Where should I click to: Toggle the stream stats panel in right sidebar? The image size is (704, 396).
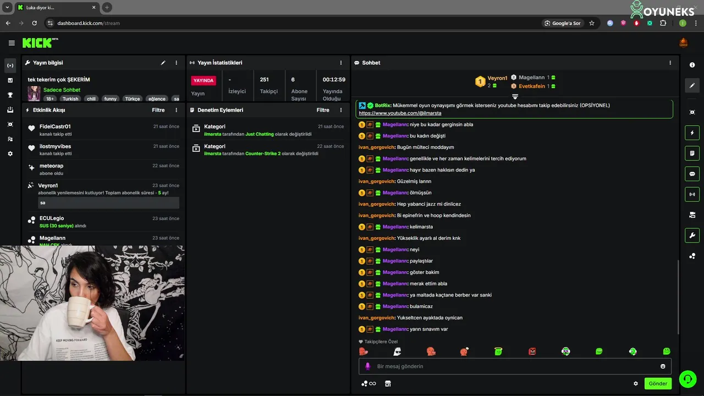pyautogui.click(x=692, y=194)
